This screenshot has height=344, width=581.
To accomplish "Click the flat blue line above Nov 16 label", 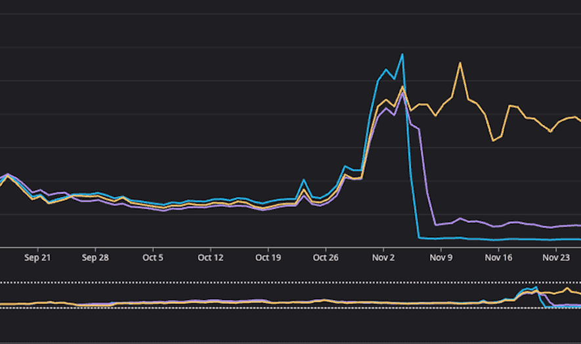I will coord(498,239).
